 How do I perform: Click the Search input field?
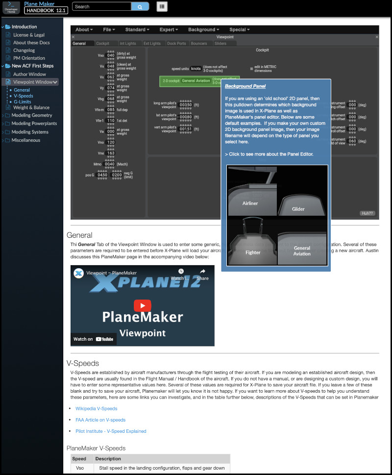[x=101, y=7]
